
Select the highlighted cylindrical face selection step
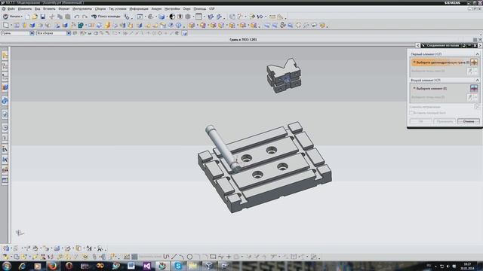pos(440,62)
